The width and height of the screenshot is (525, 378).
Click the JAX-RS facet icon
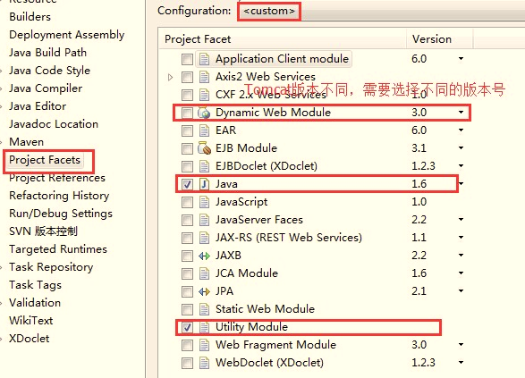204,238
